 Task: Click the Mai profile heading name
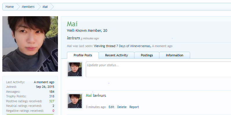pos(72,24)
